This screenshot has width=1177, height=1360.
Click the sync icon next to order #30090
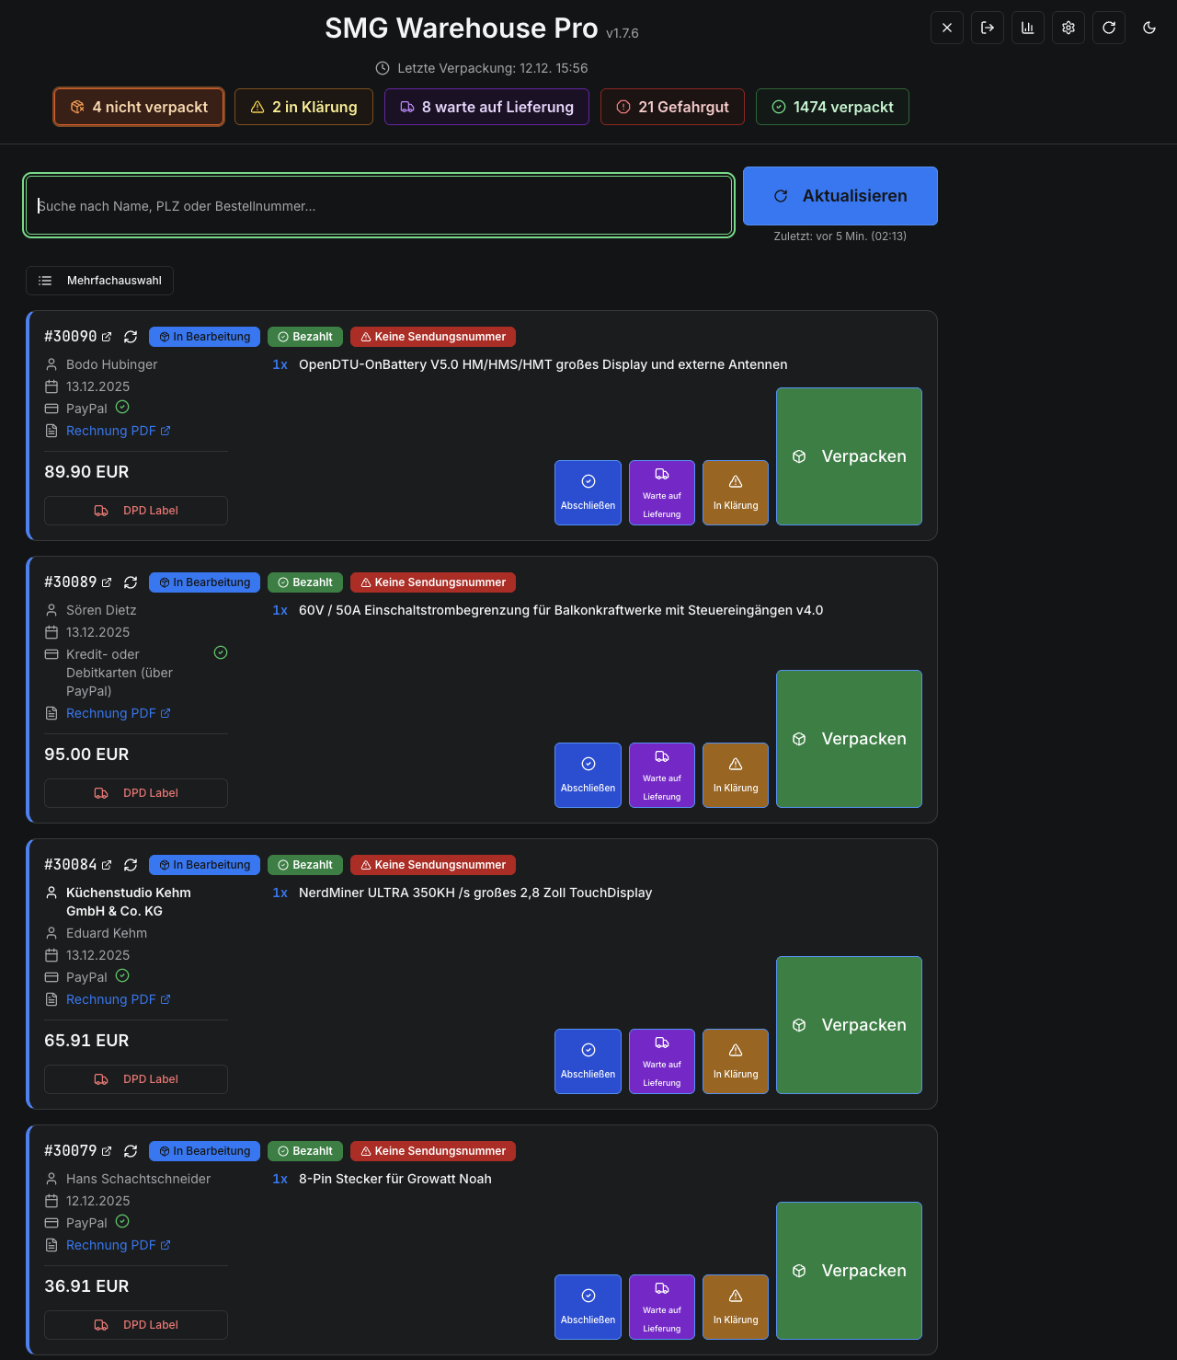pyautogui.click(x=131, y=337)
